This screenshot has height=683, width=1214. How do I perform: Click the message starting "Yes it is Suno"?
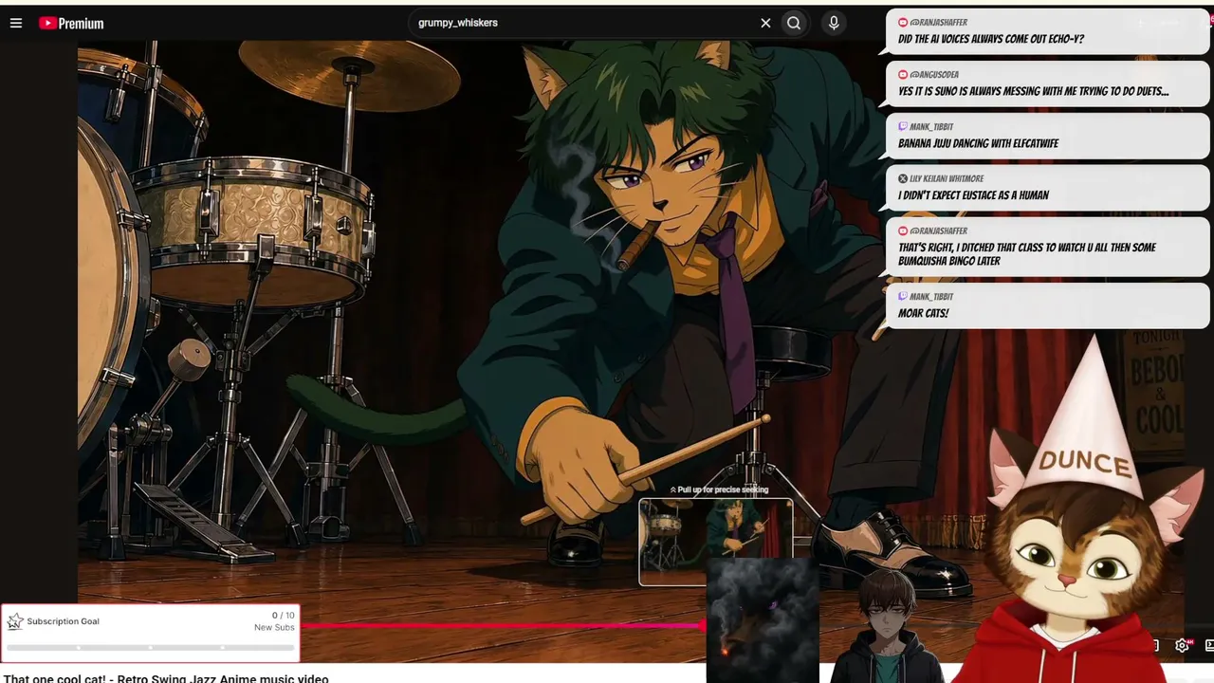tap(1033, 91)
